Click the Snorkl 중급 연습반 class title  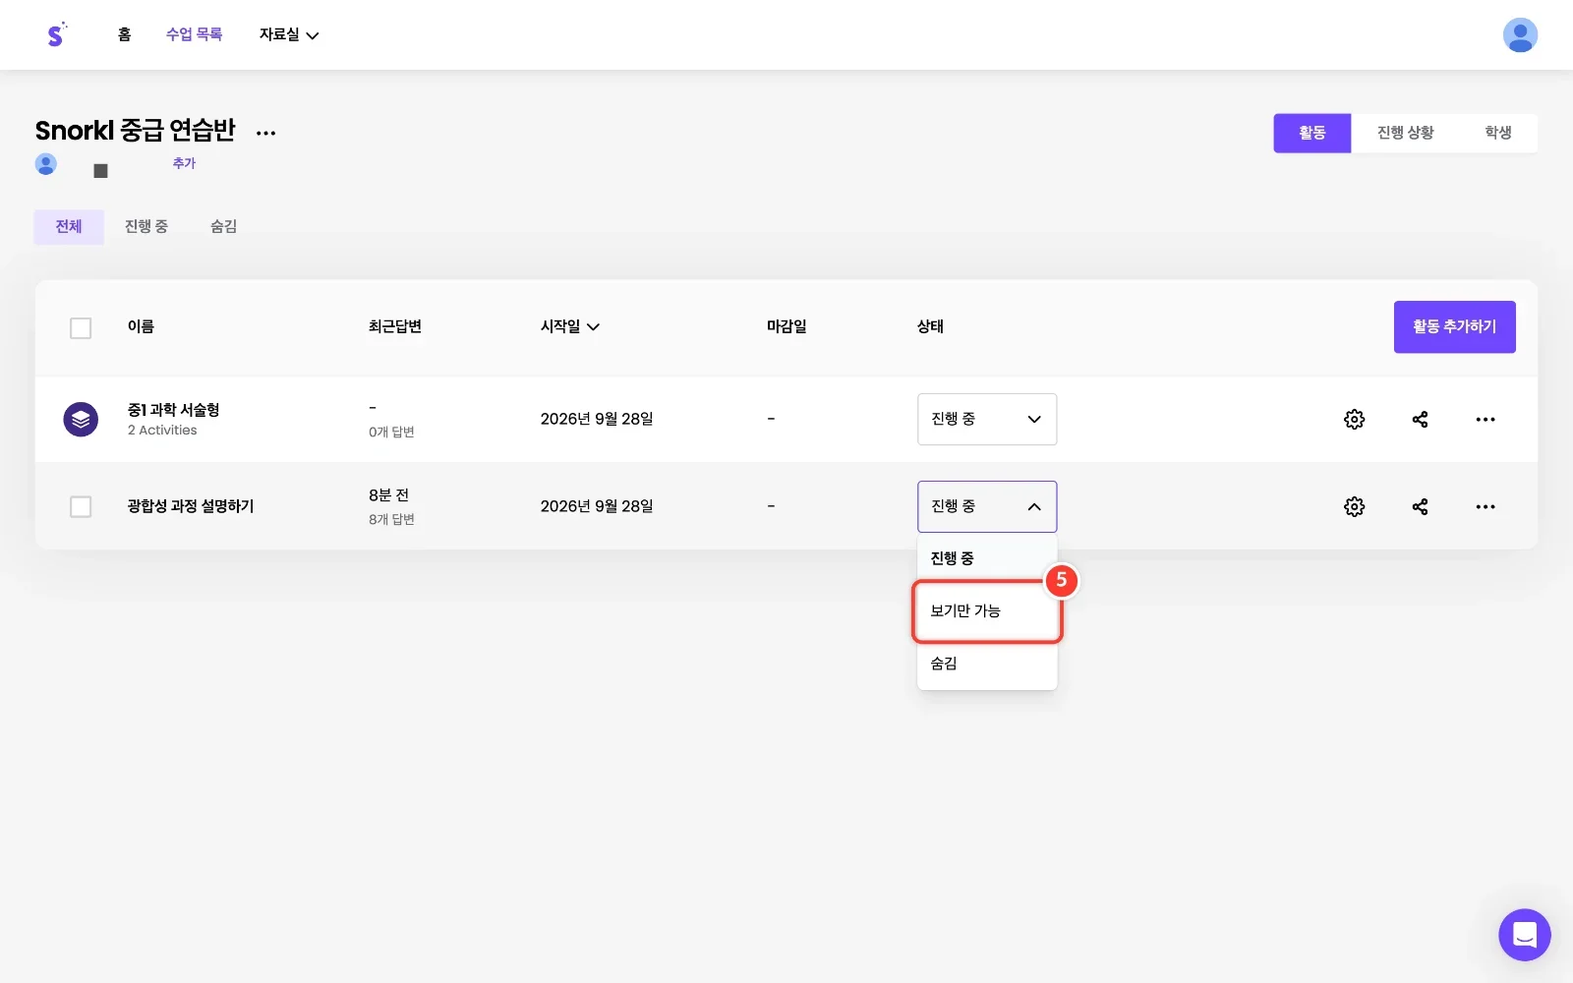point(135,131)
